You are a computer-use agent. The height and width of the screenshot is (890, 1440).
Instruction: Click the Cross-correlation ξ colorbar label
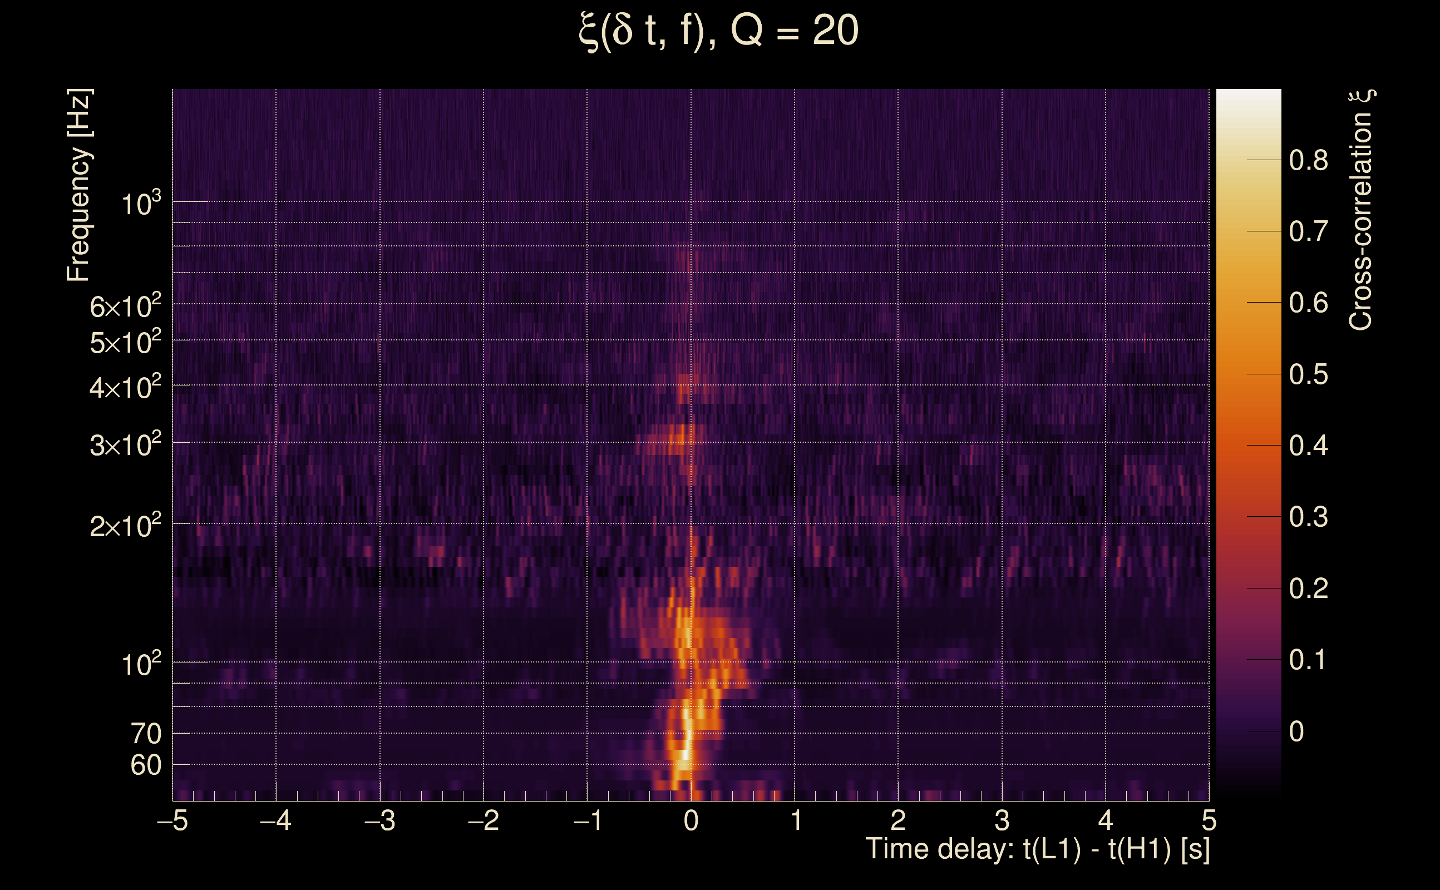point(1361,210)
